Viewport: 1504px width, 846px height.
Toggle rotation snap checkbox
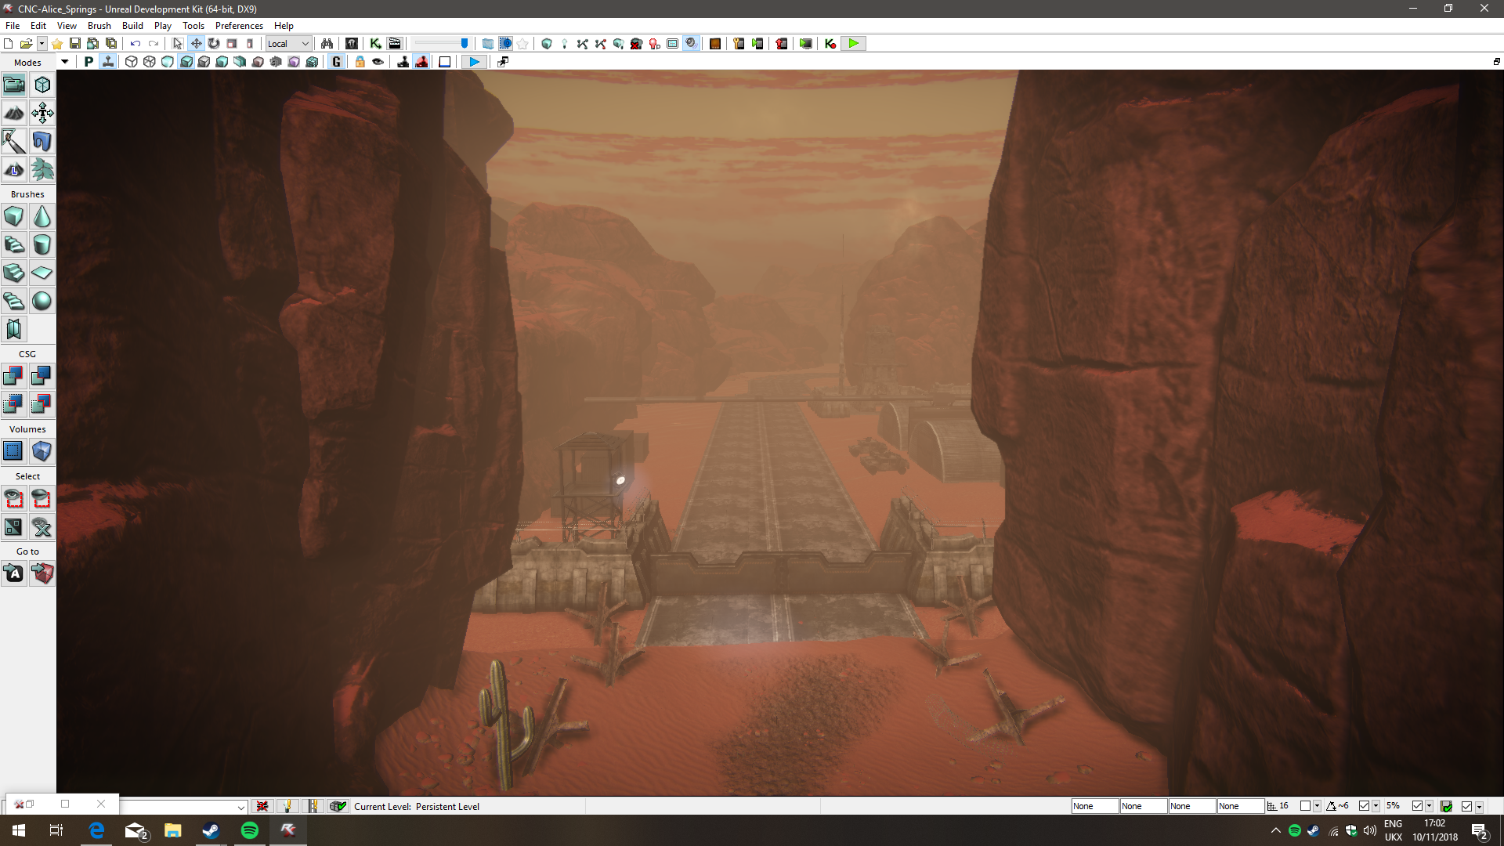pos(1364,806)
